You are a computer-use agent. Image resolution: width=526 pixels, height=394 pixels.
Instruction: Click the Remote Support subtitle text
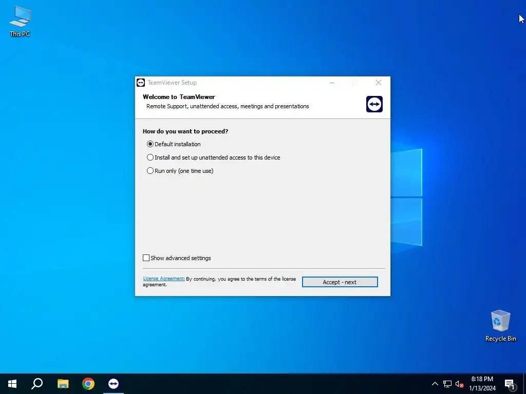(228, 106)
